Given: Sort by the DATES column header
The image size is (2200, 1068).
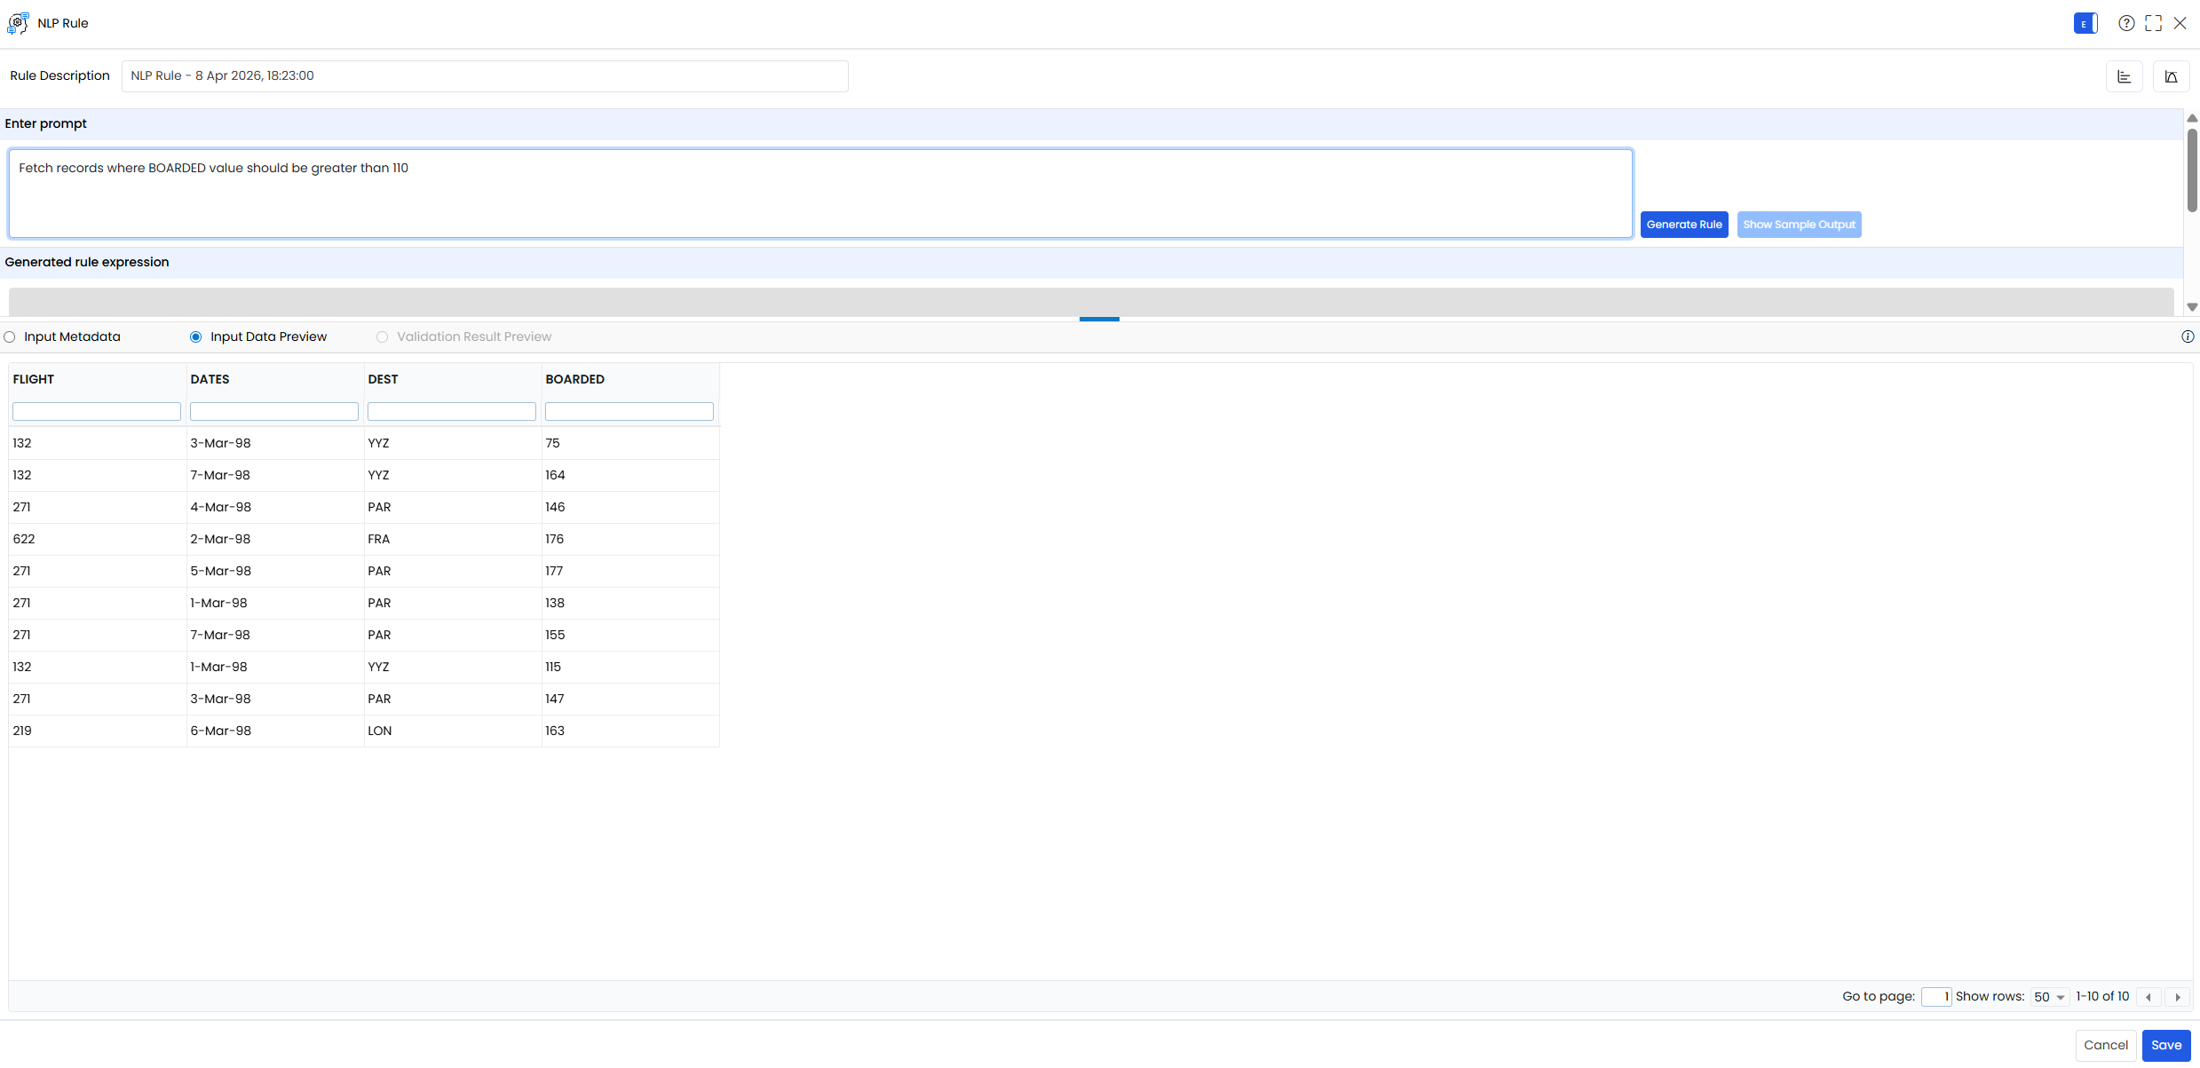Looking at the screenshot, I should coord(210,379).
